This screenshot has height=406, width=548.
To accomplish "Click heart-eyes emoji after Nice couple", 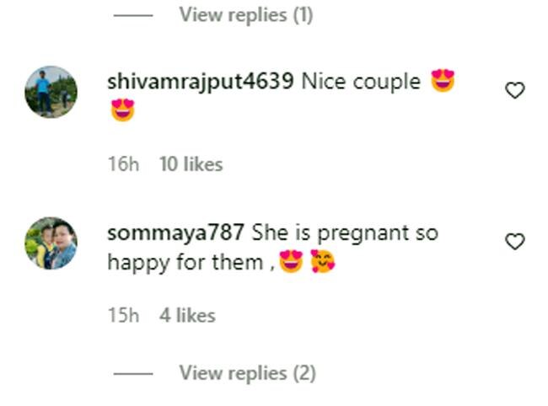I will point(443,81).
